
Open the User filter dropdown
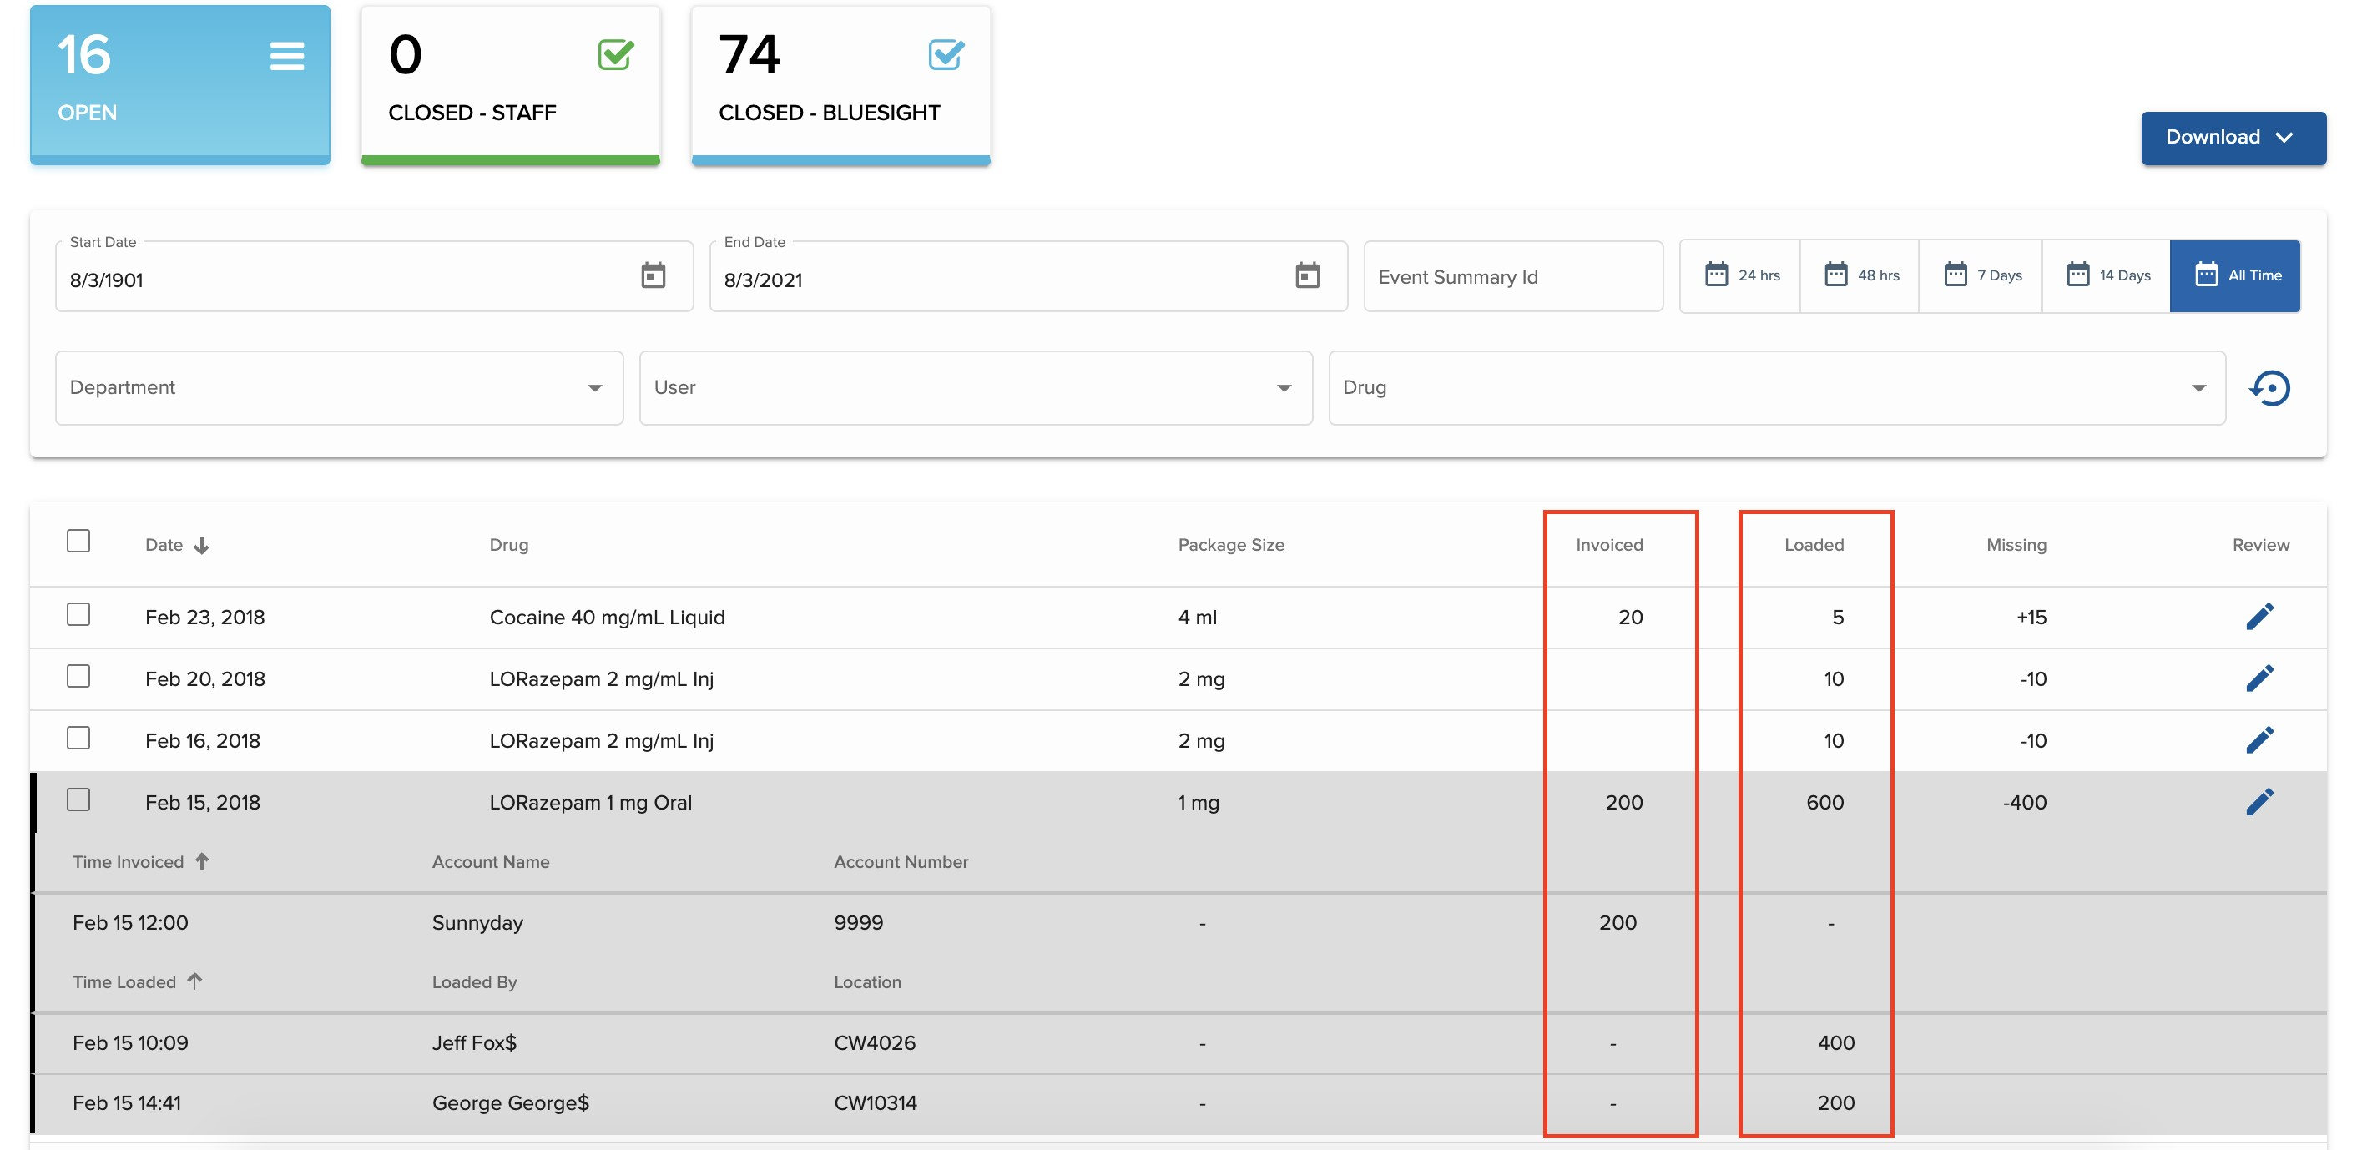(975, 387)
